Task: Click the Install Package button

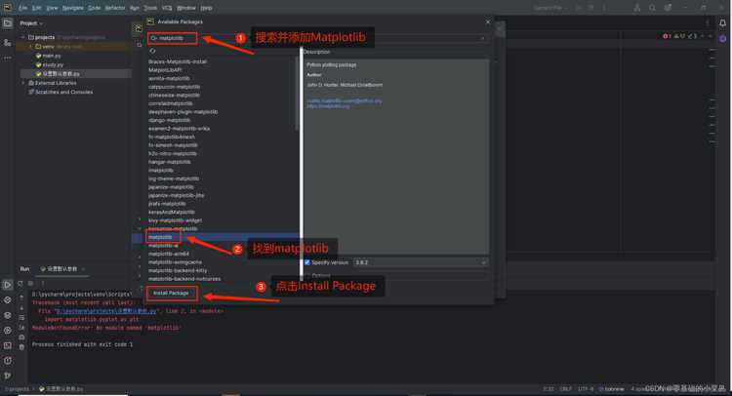Action: pos(171,293)
